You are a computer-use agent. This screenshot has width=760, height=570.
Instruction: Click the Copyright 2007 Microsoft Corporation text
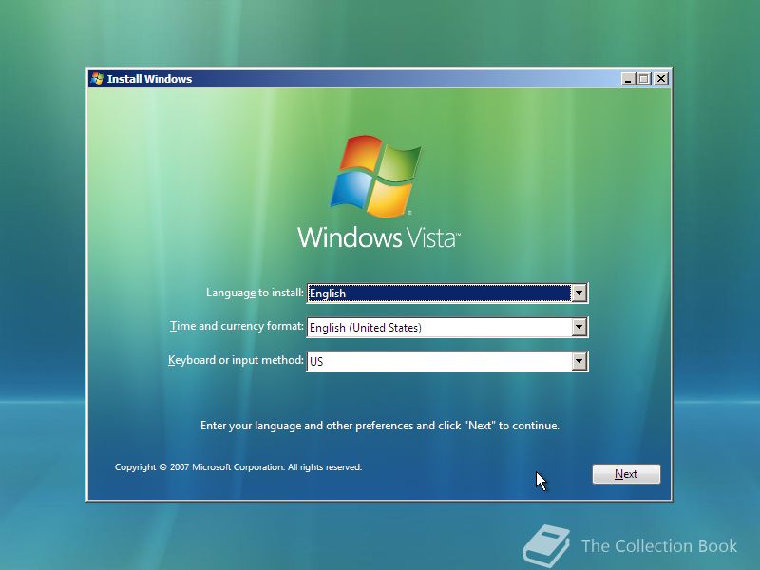238,467
